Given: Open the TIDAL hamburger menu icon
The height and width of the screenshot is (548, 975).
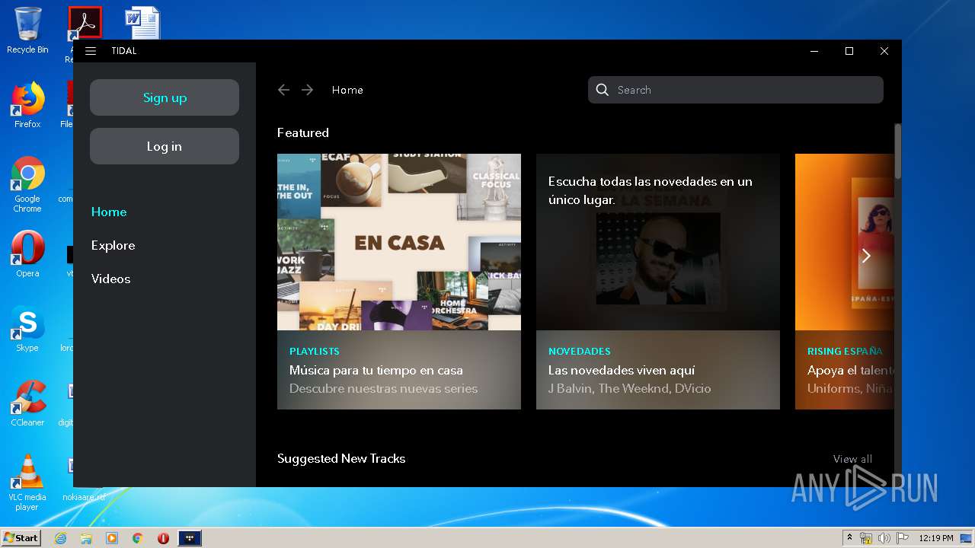Looking at the screenshot, I should coord(91,51).
